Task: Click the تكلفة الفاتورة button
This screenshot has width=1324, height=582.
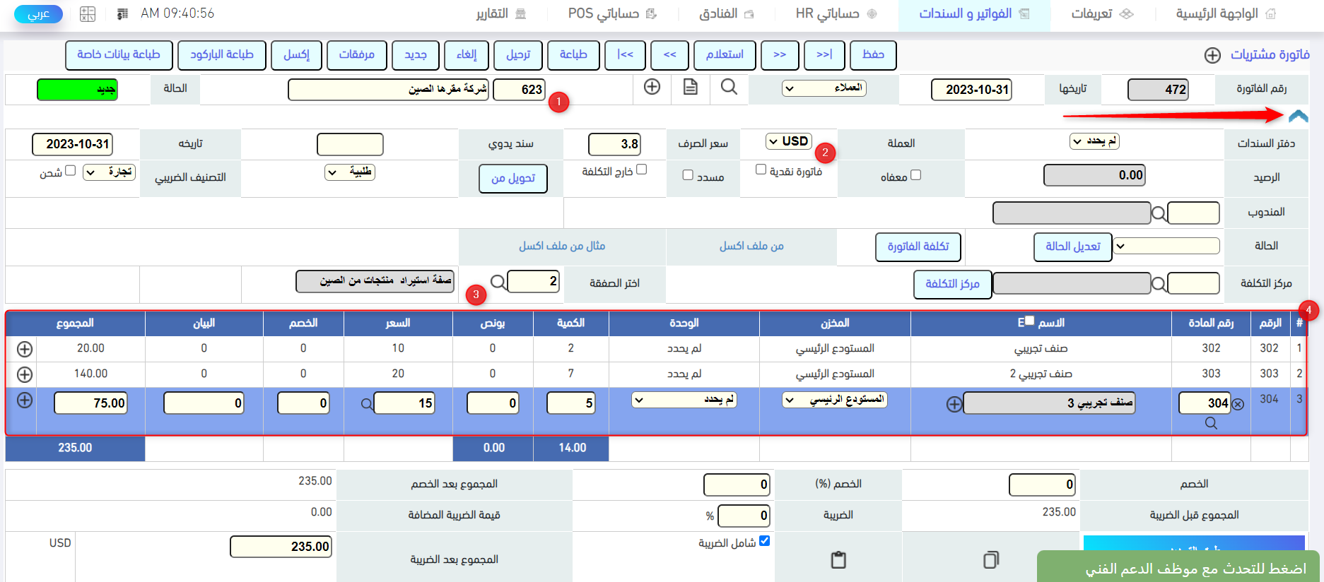Action: tap(918, 247)
